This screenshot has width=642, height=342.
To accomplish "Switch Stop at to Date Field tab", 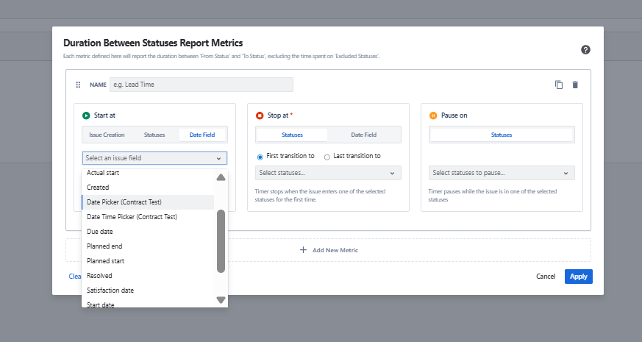I will (x=363, y=135).
